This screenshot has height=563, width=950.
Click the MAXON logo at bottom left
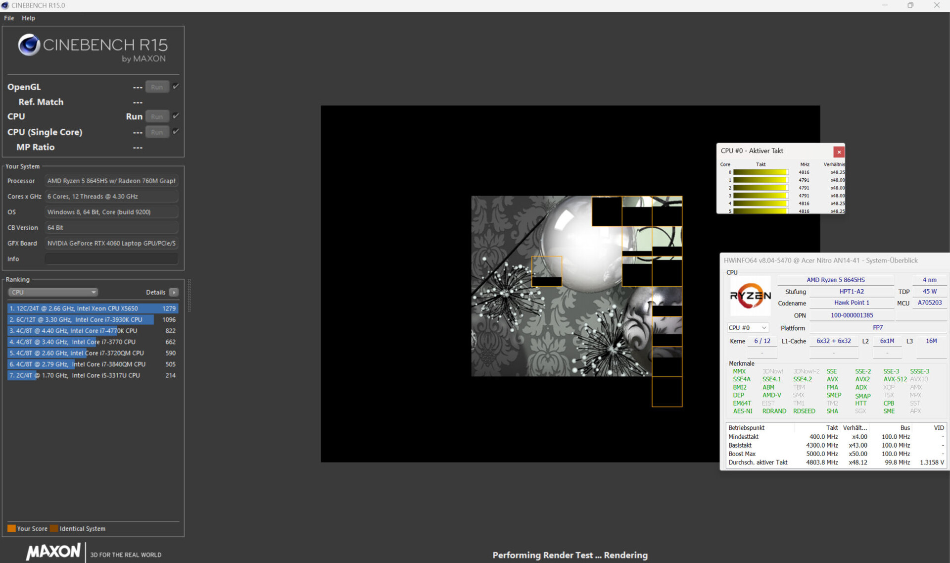(53, 552)
